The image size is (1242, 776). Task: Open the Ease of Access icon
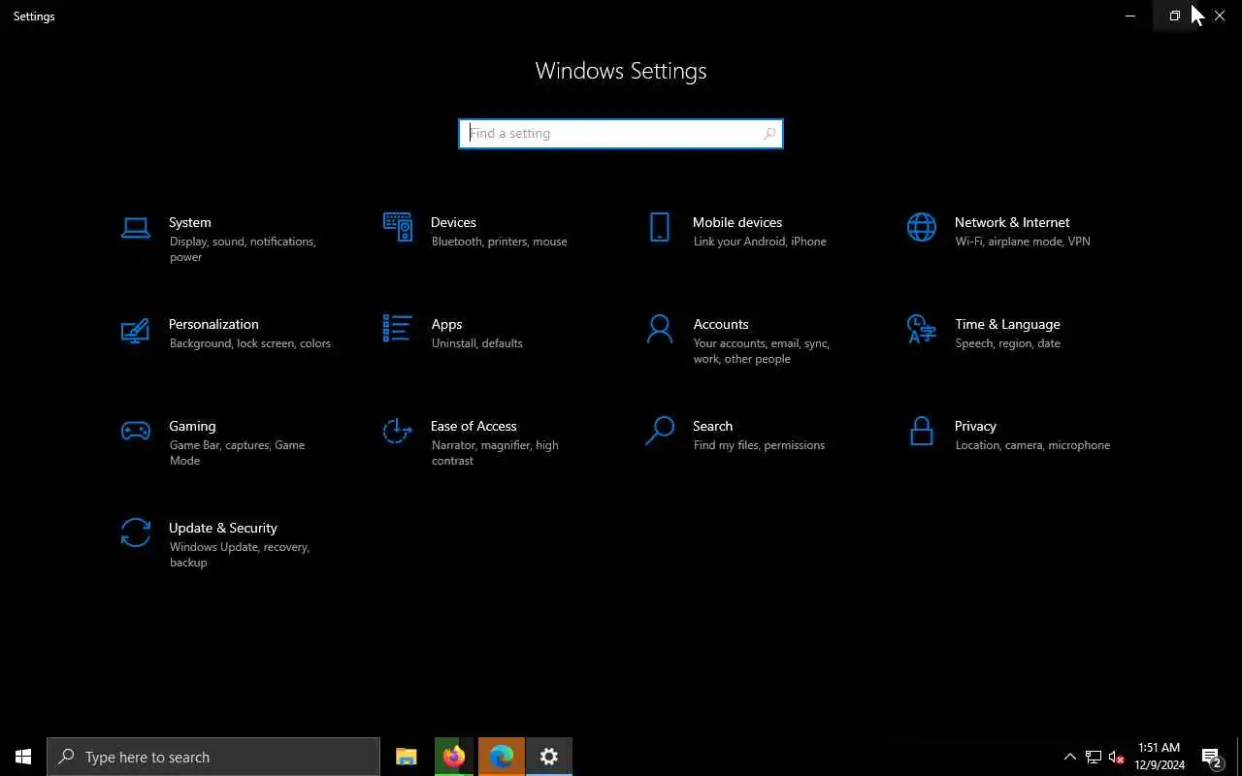click(398, 431)
